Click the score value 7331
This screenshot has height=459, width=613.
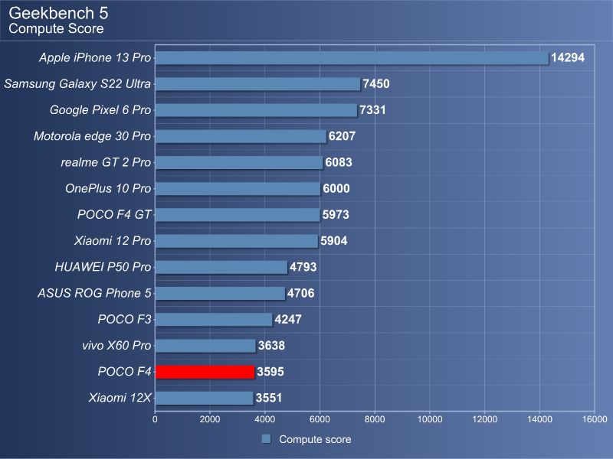(x=372, y=110)
